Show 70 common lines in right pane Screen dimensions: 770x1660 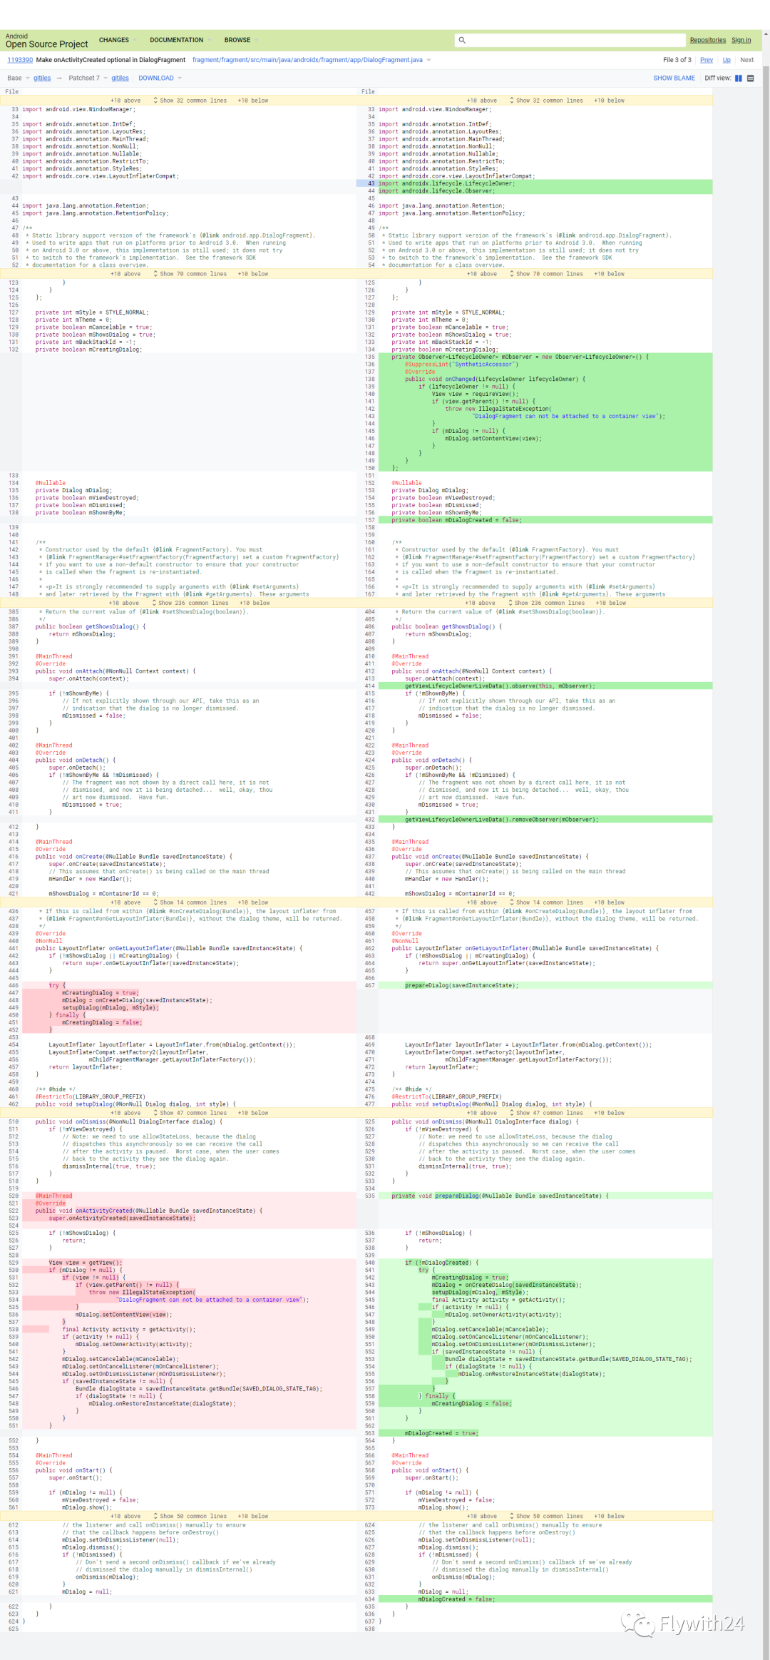coord(546,274)
